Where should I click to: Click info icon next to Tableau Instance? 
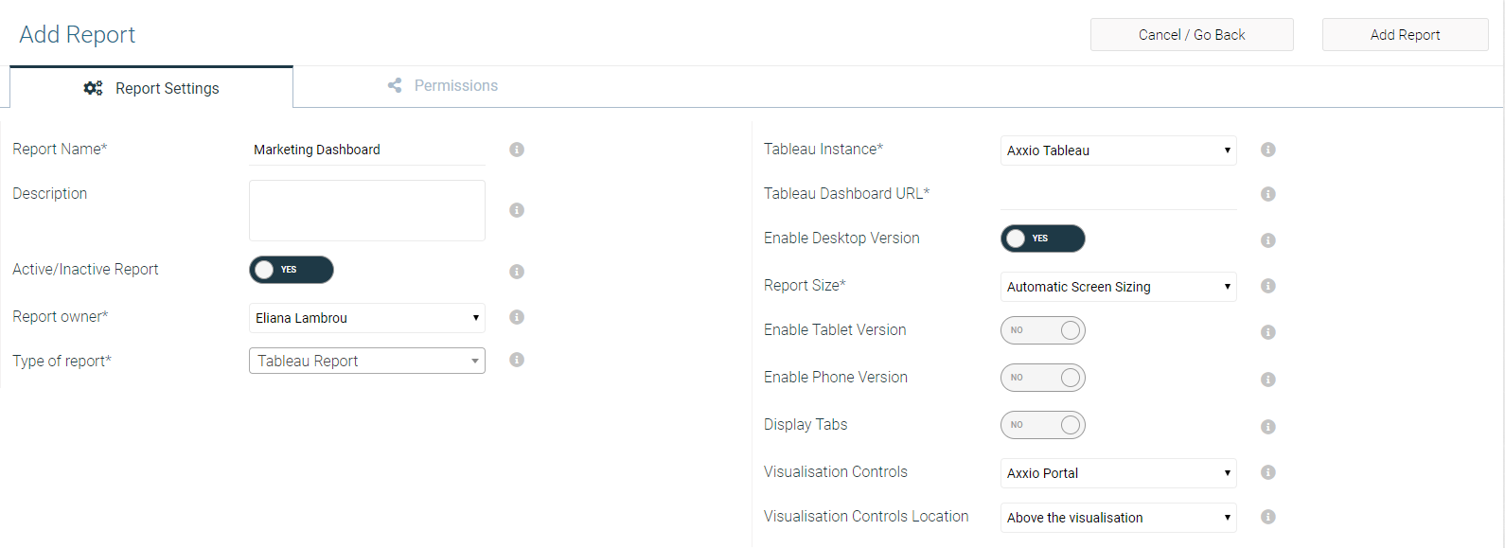[1268, 150]
